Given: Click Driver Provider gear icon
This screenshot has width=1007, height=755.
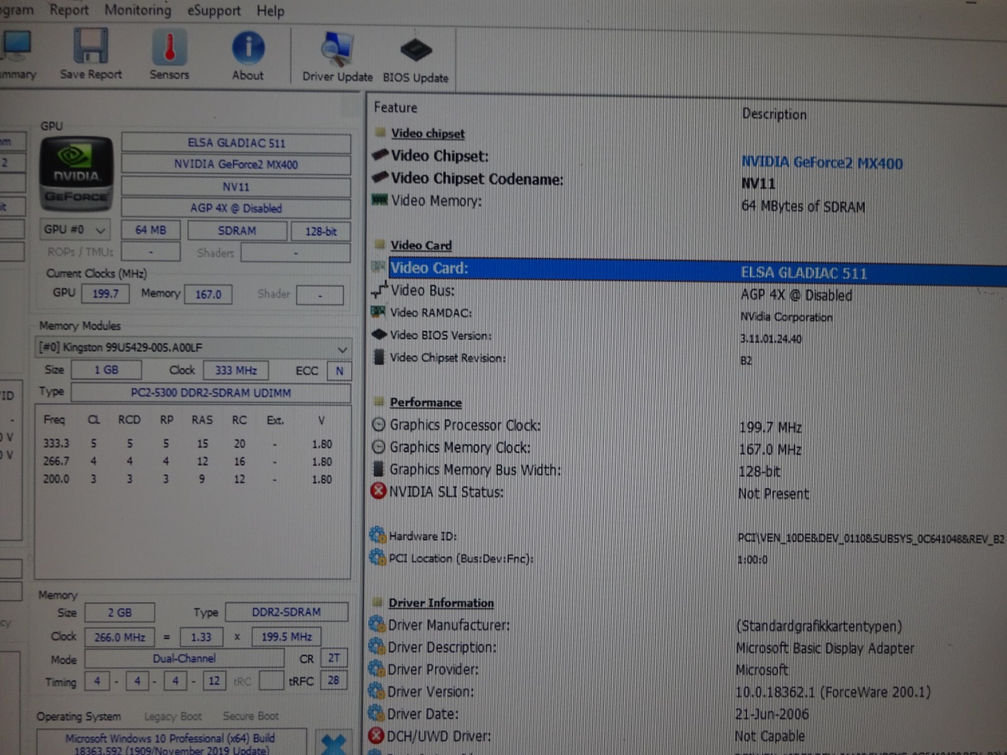Looking at the screenshot, I should point(376,668).
